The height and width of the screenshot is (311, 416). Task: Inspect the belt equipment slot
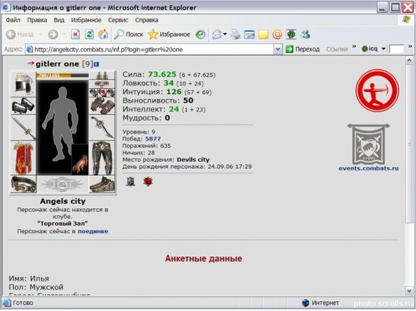point(24,184)
